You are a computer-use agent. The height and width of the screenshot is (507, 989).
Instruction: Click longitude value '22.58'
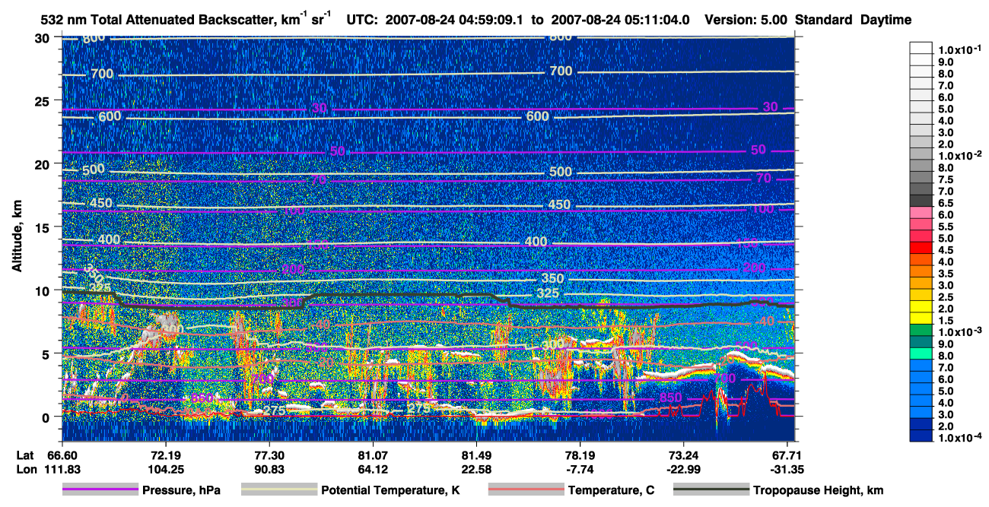click(476, 468)
